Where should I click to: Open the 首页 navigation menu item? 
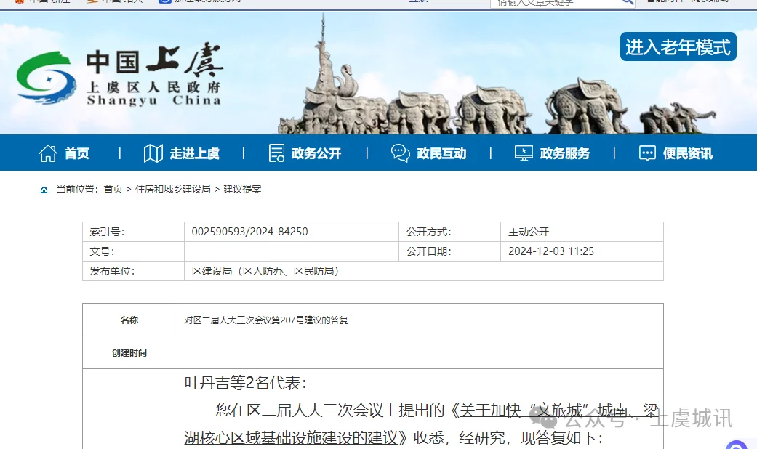pos(77,153)
